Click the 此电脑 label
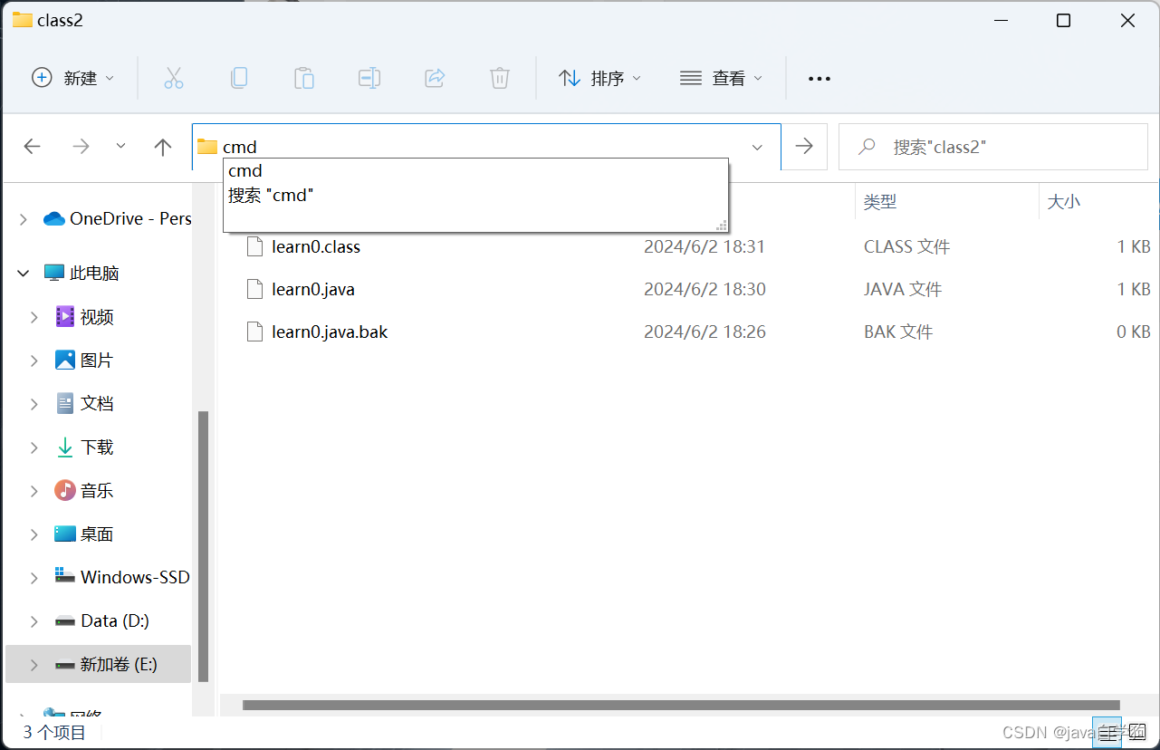The image size is (1160, 750). pos(94,273)
